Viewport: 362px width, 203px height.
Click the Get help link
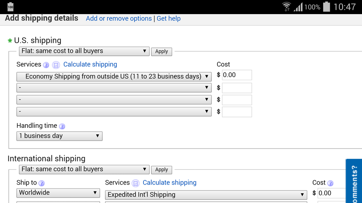168,18
